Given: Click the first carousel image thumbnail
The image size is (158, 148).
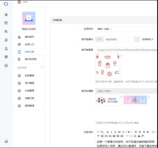Looking at the screenshot, I should 108,100.
